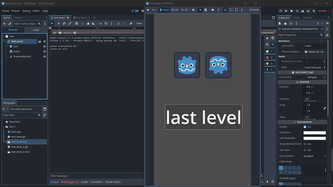The height and width of the screenshot is (187, 333).
Task: Toggle game Input mode button
Action: pyautogui.click(x=164, y=10)
